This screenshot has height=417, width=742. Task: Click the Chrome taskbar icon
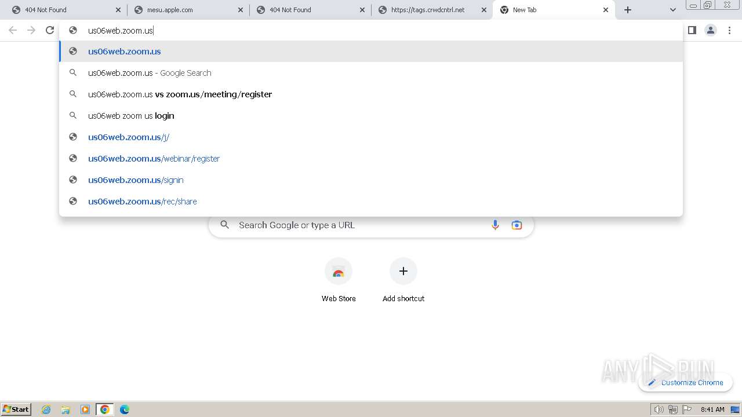[x=105, y=409]
